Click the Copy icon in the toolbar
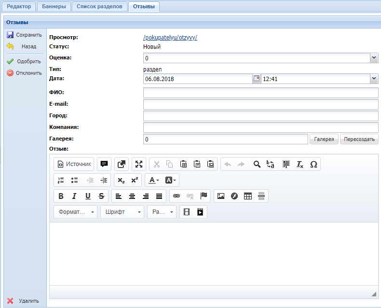The image size is (381, 308). coord(170,164)
